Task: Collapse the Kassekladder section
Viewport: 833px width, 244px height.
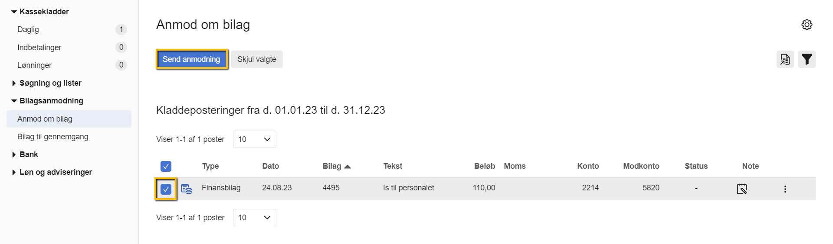Action: pyautogui.click(x=14, y=12)
